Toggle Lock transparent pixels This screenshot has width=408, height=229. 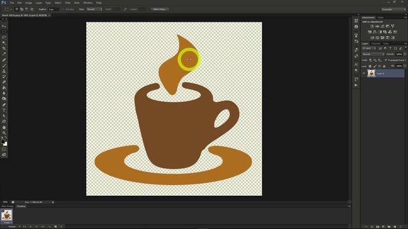(370, 66)
